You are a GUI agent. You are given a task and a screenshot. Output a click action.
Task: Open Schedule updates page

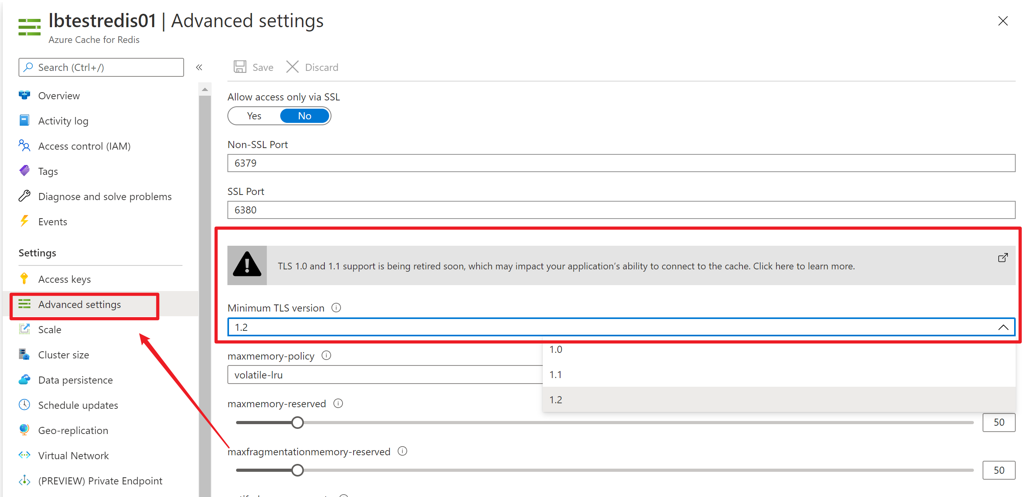click(x=78, y=405)
